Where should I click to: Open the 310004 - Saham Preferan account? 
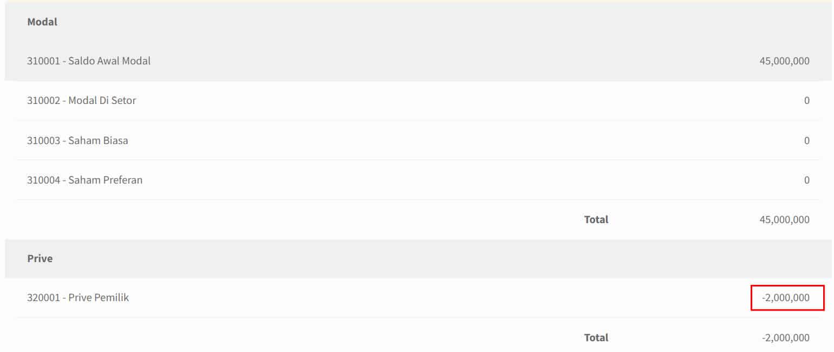click(x=84, y=180)
